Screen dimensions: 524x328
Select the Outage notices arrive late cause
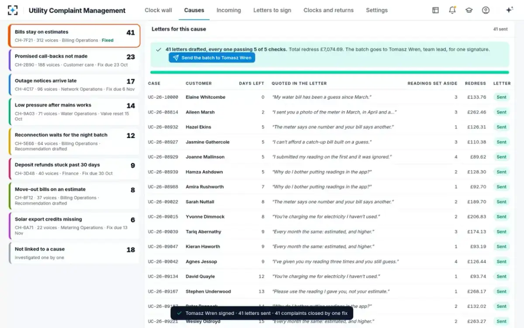pyautogui.click(x=74, y=85)
